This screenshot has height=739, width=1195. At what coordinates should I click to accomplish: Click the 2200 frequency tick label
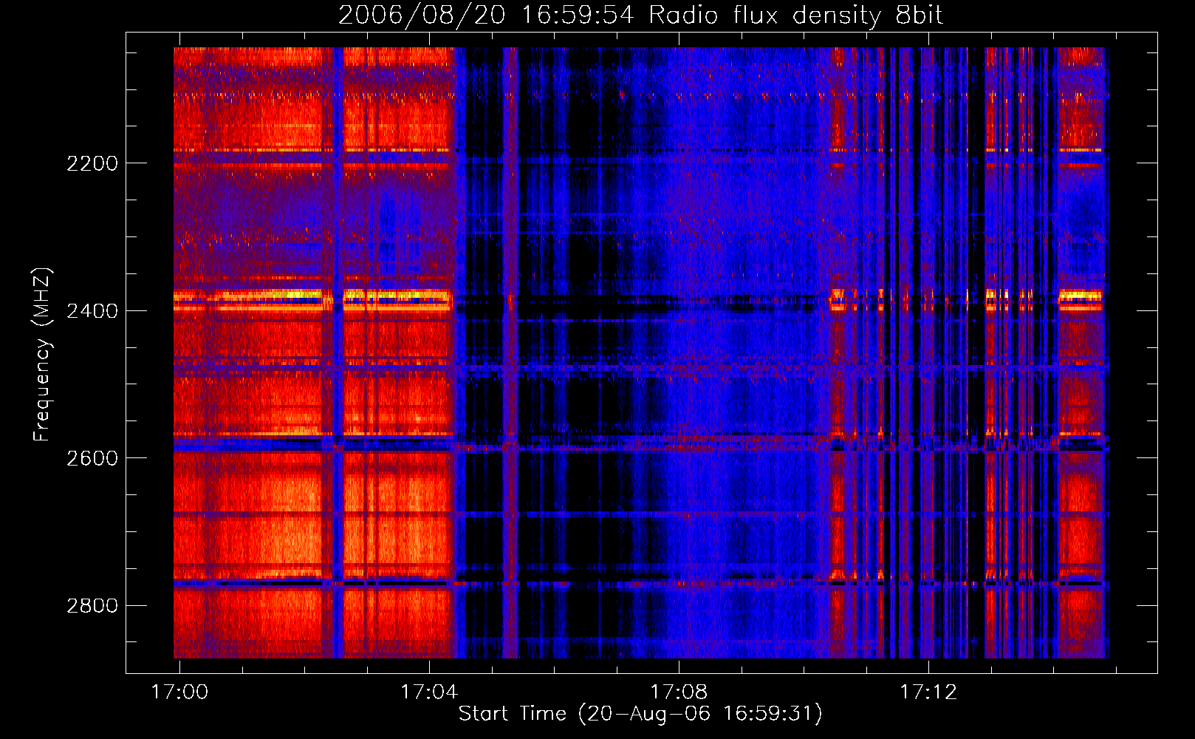pyautogui.click(x=92, y=163)
